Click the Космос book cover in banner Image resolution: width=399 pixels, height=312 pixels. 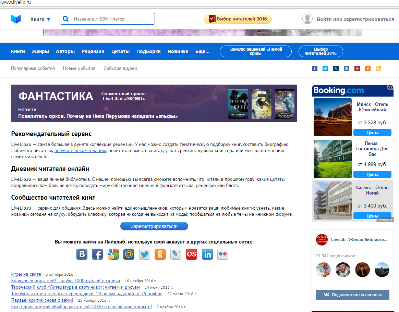[285, 104]
